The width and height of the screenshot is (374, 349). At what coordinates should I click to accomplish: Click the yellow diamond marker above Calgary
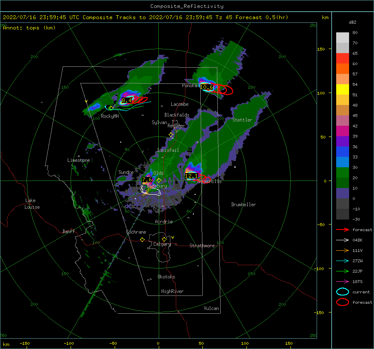164,239
